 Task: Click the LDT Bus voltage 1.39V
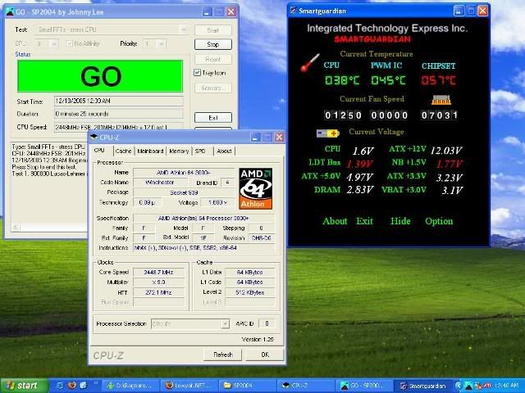tap(359, 164)
